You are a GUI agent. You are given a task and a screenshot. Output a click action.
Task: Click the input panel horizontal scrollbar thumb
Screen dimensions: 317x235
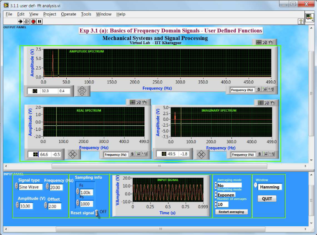click(x=161, y=229)
